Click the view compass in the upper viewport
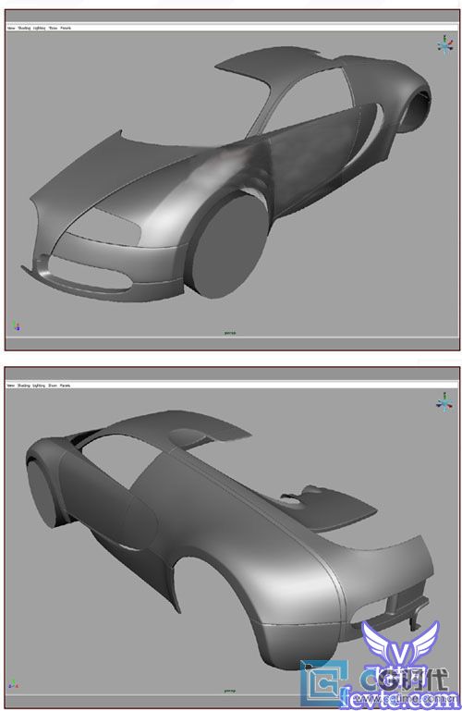The width and height of the screenshot is (462, 711). pyautogui.click(x=445, y=45)
